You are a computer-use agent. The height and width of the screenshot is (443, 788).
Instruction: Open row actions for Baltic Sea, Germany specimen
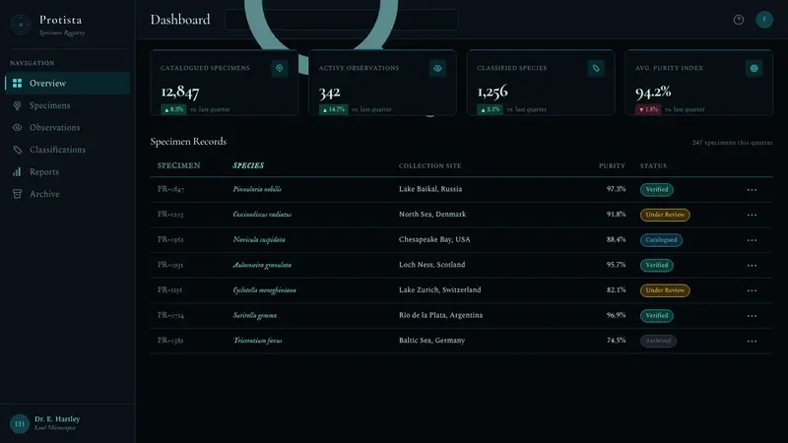pyautogui.click(x=752, y=341)
